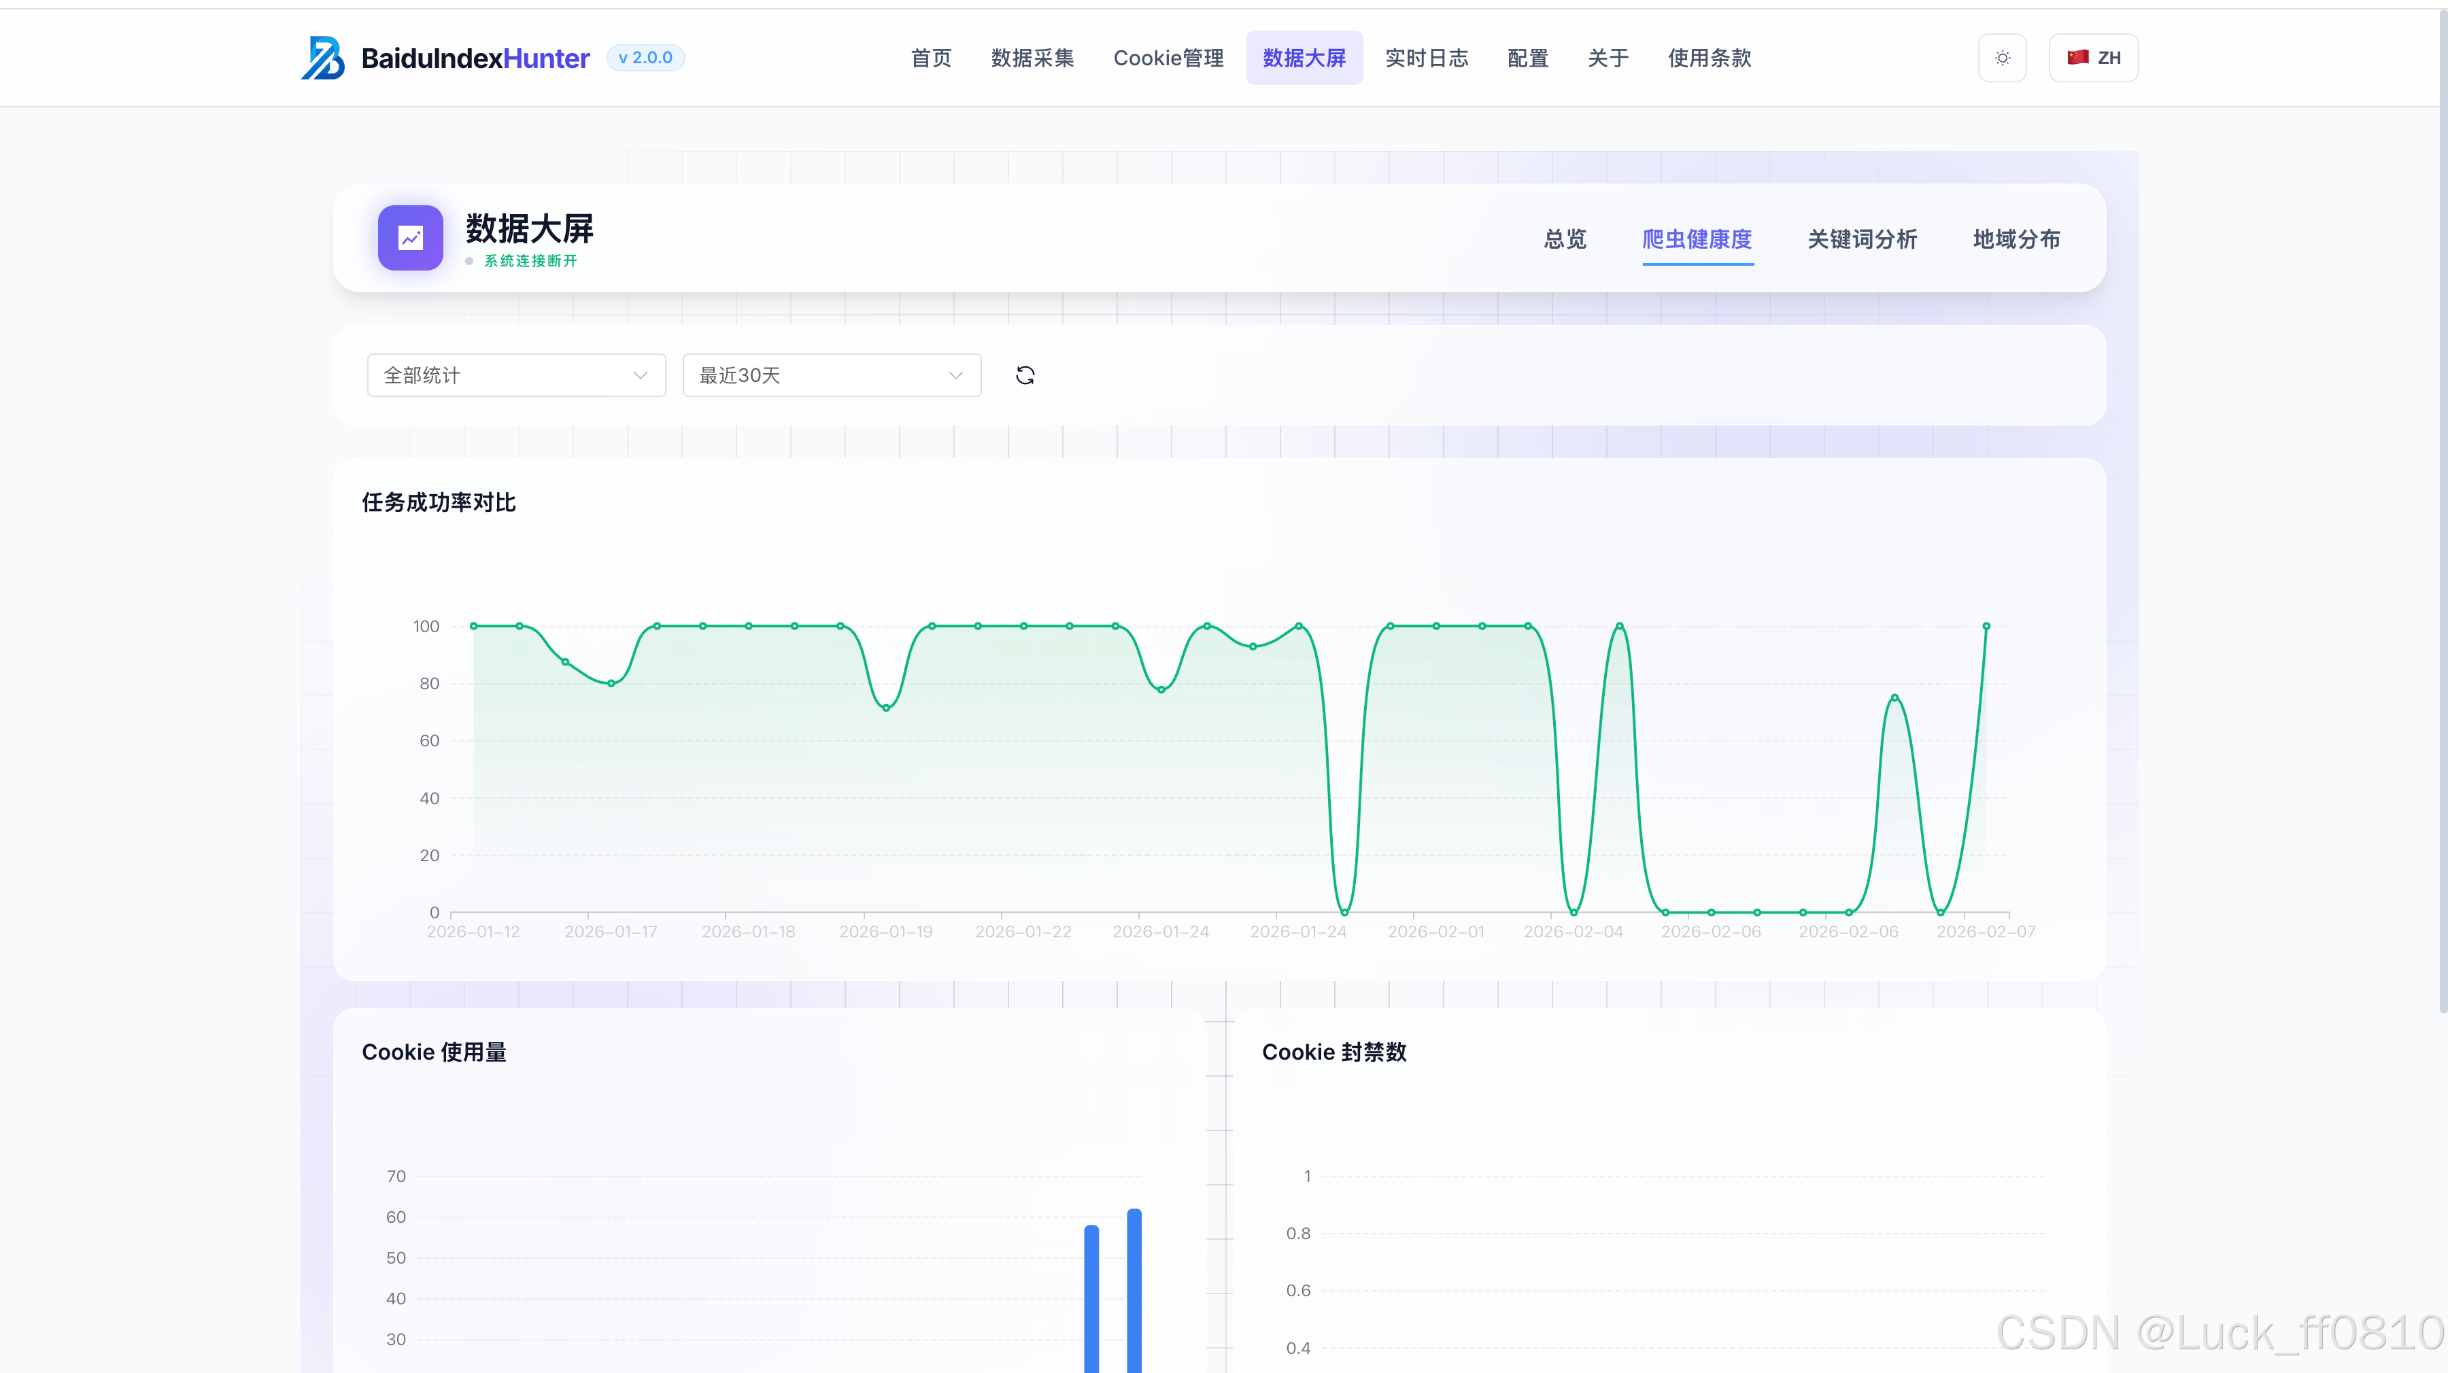Open the 地域分布 tab

[2016, 239]
